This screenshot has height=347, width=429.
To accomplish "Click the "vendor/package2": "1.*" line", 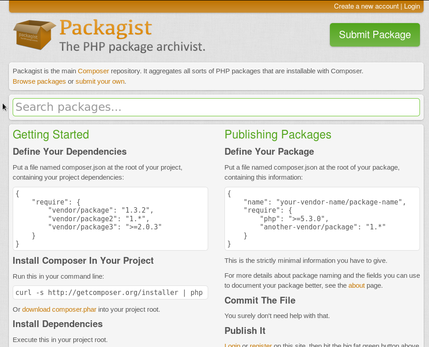I will coord(99,219).
